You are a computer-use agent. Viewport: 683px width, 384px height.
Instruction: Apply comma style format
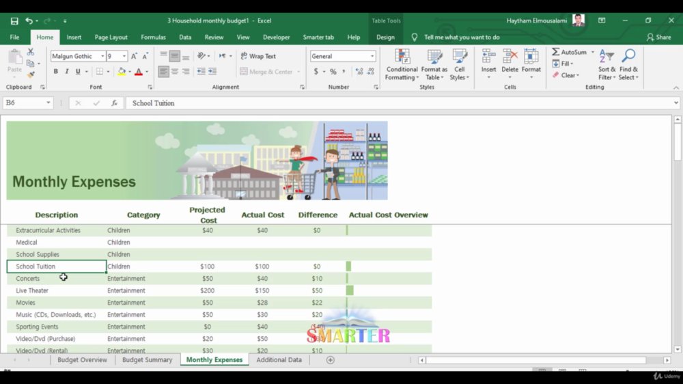coord(344,72)
